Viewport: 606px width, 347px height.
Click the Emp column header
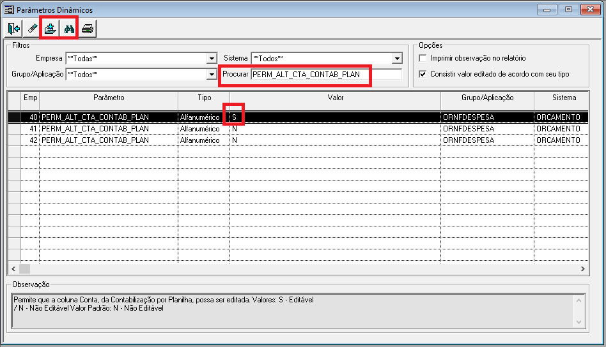[x=30, y=101]
